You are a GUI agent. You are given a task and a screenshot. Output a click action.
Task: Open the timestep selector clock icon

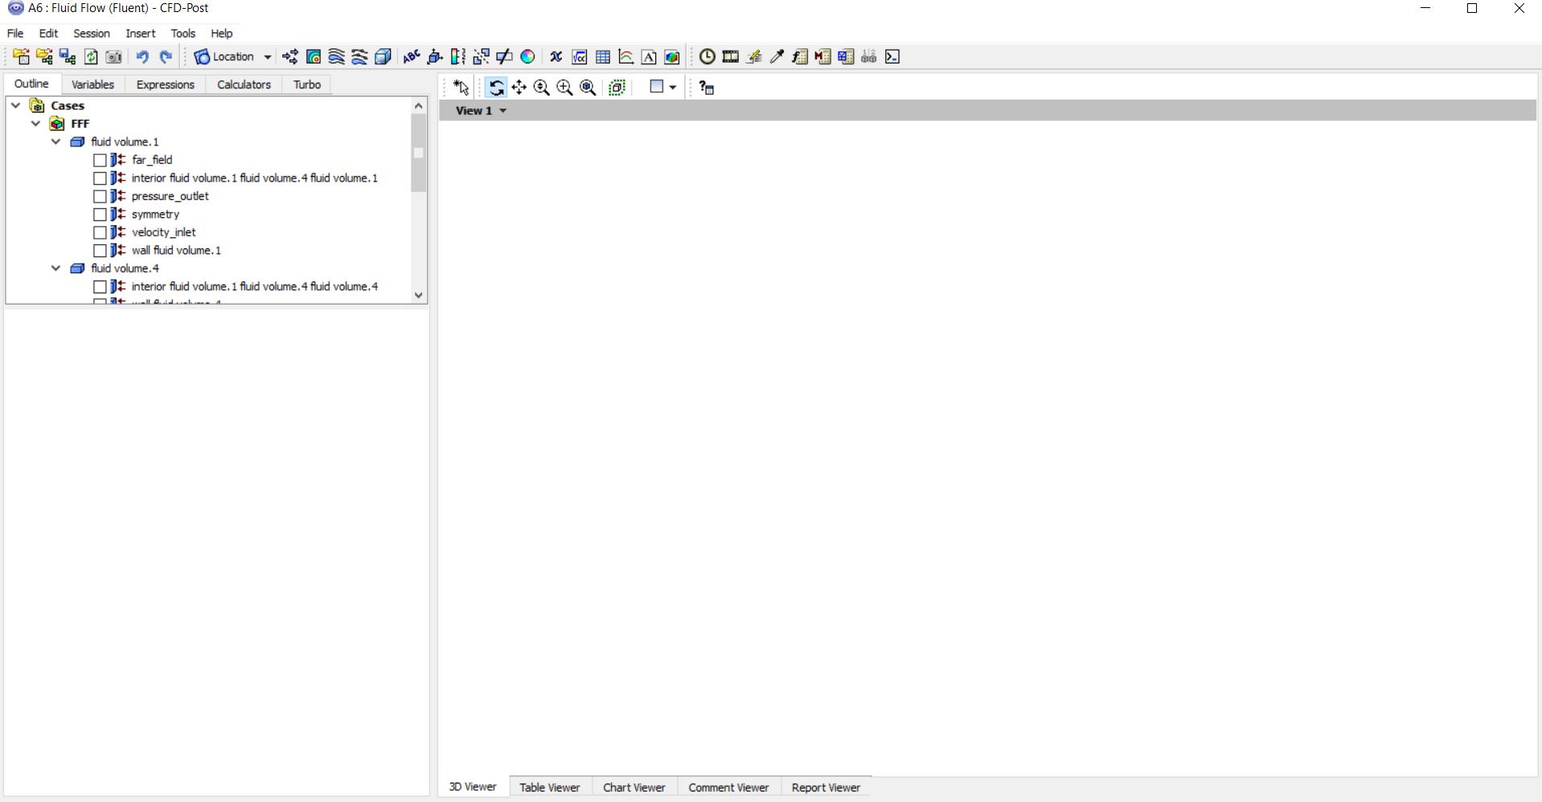tap(707, 56)
